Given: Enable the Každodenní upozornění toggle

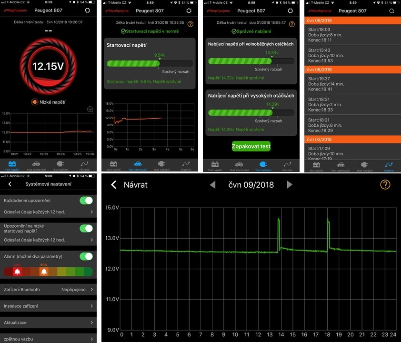Looking at the screenshot, I should pyautogui.click(x=86, y=201).
